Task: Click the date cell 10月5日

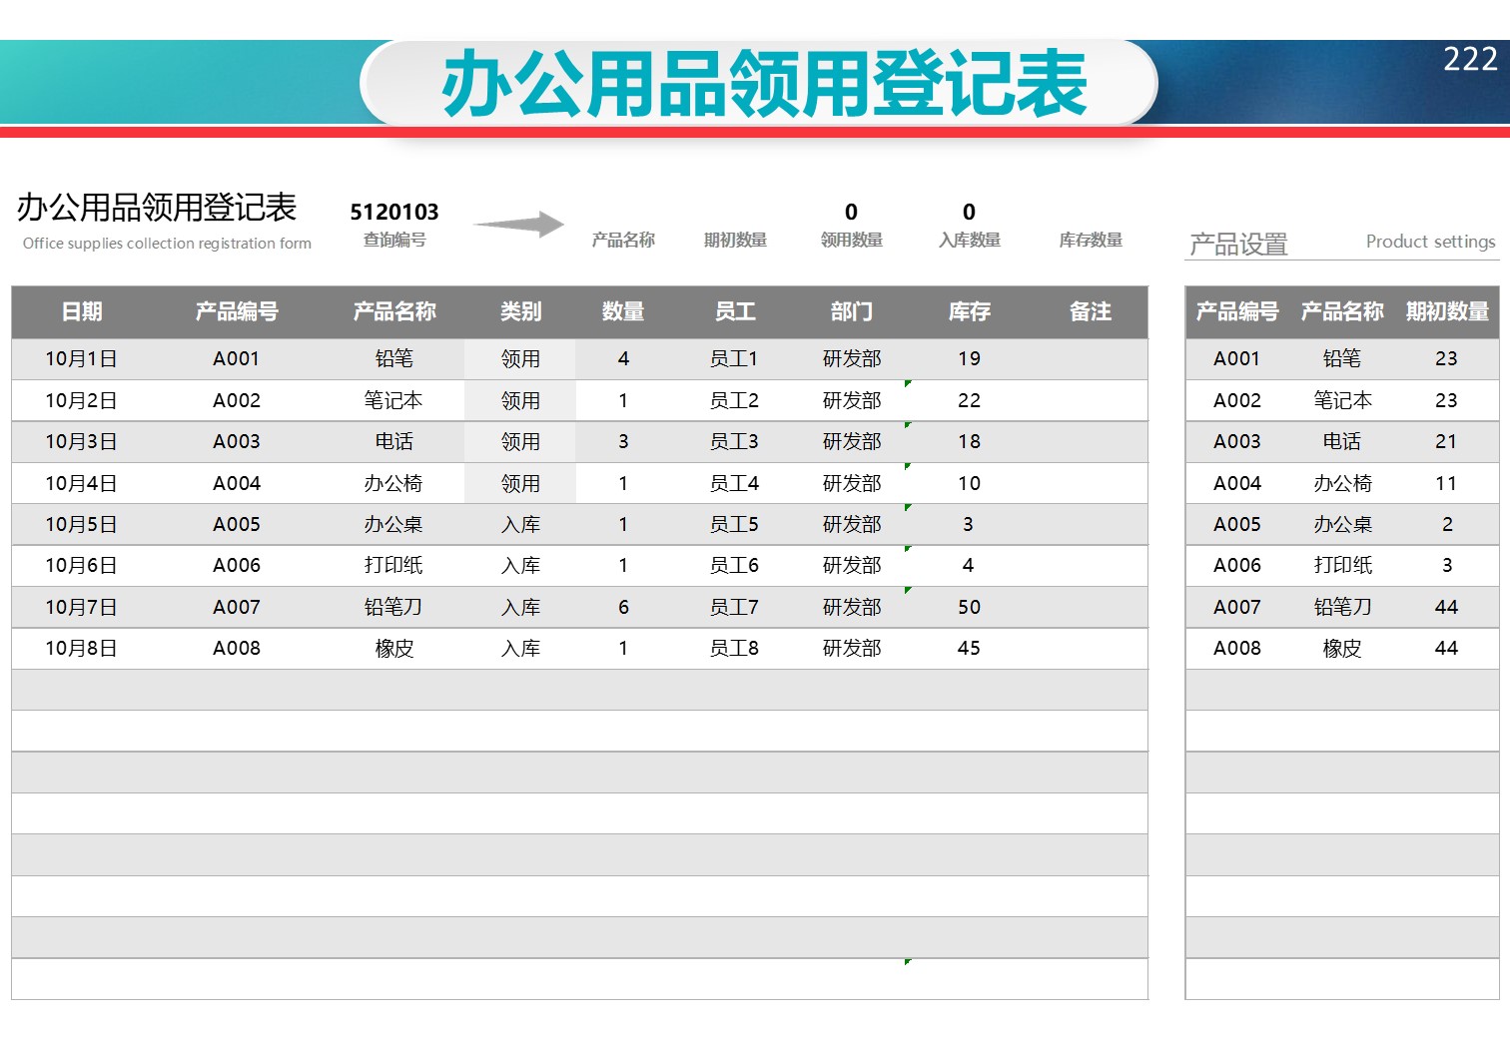Action: coord(82,524)
